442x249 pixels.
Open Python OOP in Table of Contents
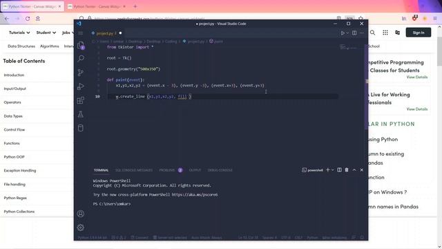pyautogui.click(x=15, y=157)
